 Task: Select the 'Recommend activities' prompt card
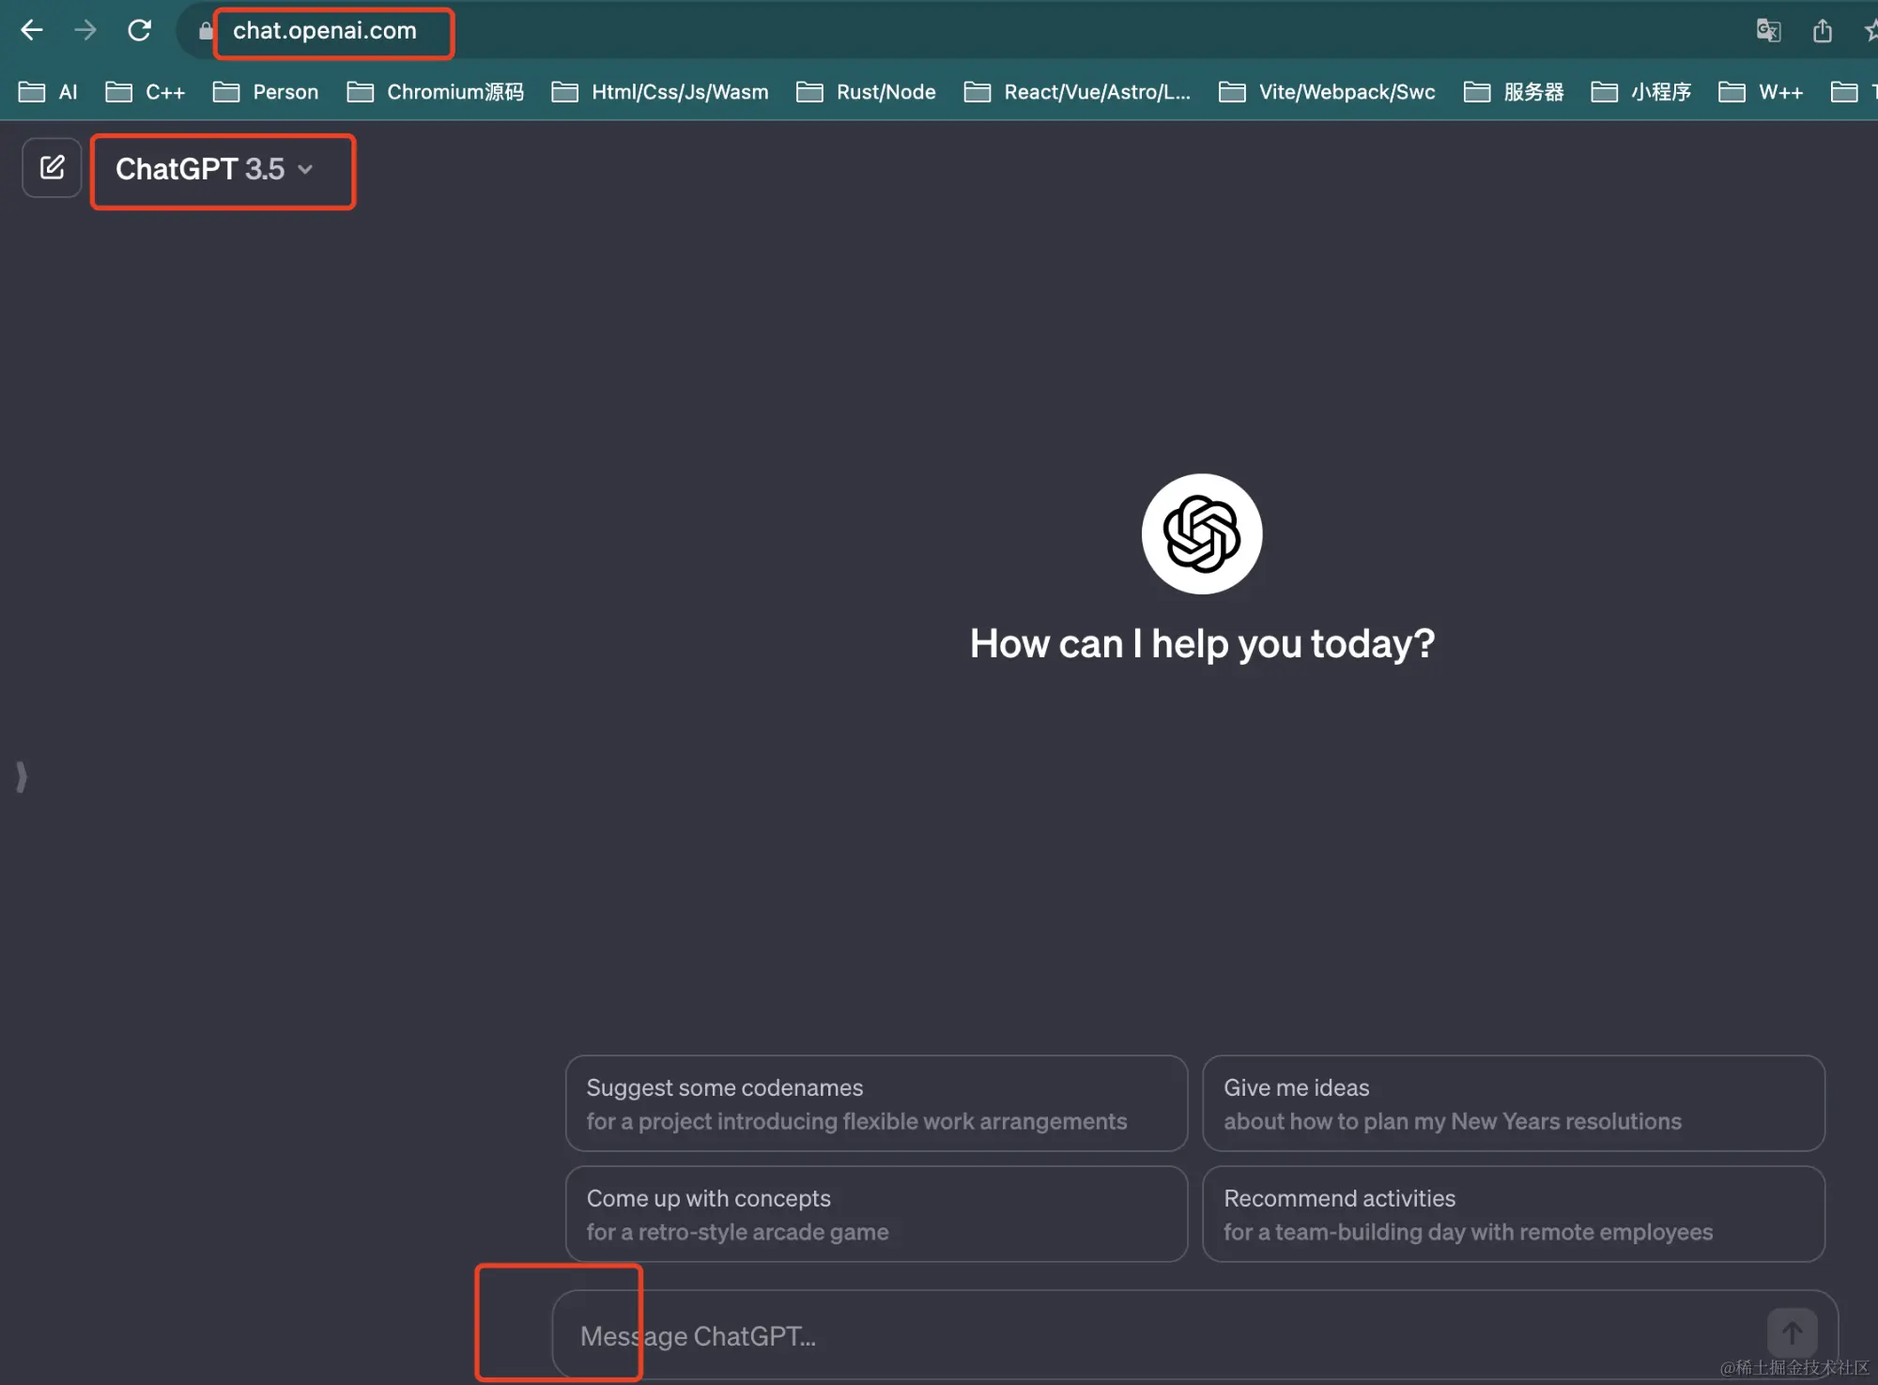pyautogui.click(x=1513, y=1214)
